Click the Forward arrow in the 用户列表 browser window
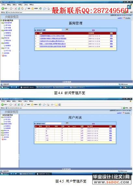Screen dimensions: 133x186 point(11,105)
